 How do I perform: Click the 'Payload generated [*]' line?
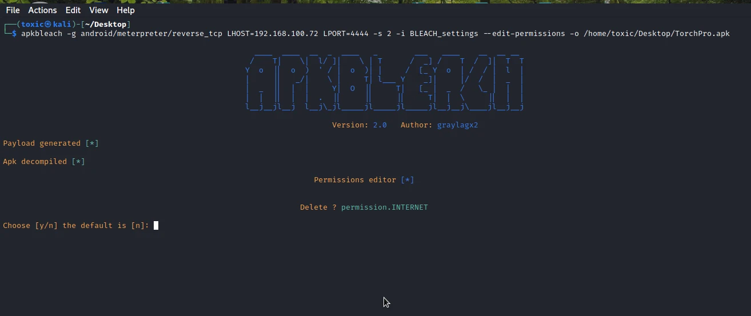tap(51, 143)
